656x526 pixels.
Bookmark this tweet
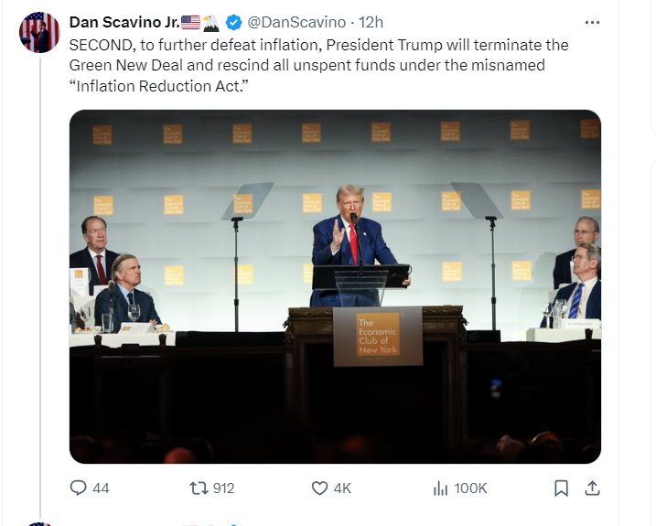coord(561,488)
